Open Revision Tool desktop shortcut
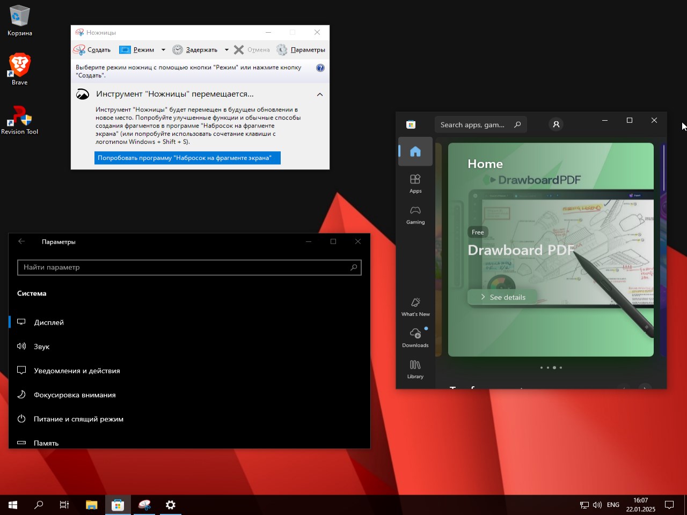 pyautogui.click(x=20, y=120)
